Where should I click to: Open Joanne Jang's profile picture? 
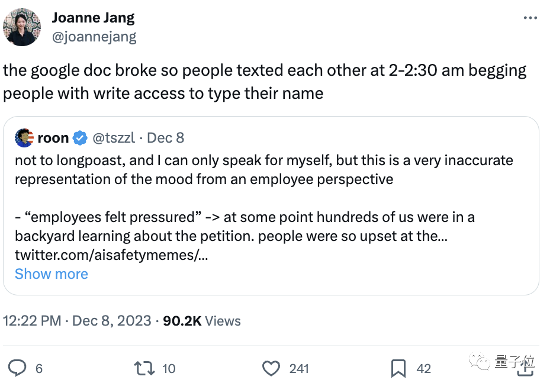[x=22, y=27]
